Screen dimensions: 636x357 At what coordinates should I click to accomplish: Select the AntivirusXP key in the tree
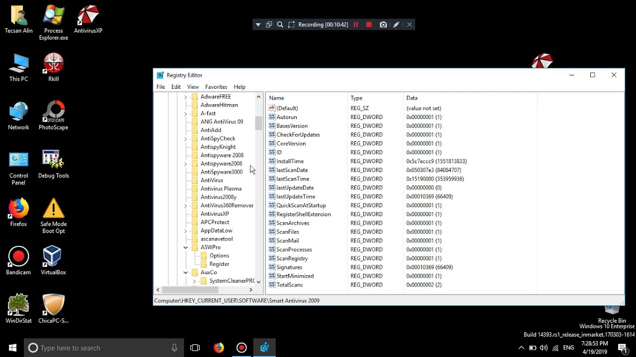215,214
